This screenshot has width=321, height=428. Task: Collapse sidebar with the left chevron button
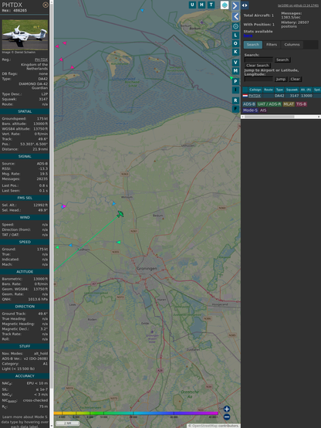click(x=235, y=16)
